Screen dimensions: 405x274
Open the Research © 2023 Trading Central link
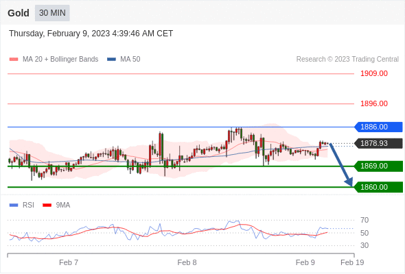point(347,60)
